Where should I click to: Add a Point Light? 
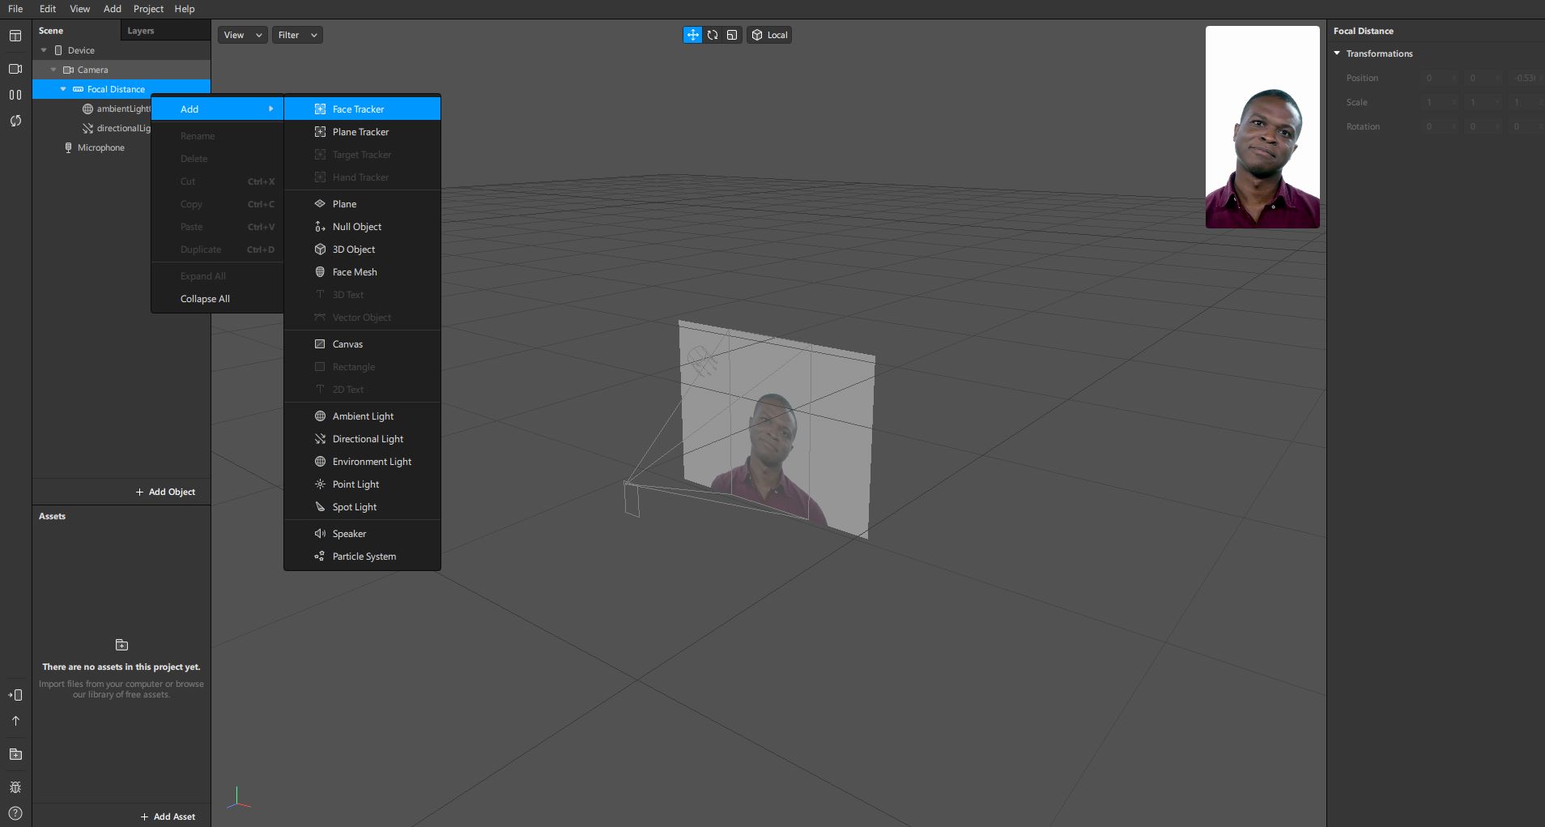tap(362, 484)
